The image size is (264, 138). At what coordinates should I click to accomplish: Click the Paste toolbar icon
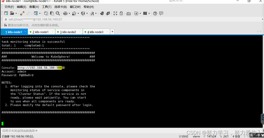pyautogui.click(x=52, y=13)
